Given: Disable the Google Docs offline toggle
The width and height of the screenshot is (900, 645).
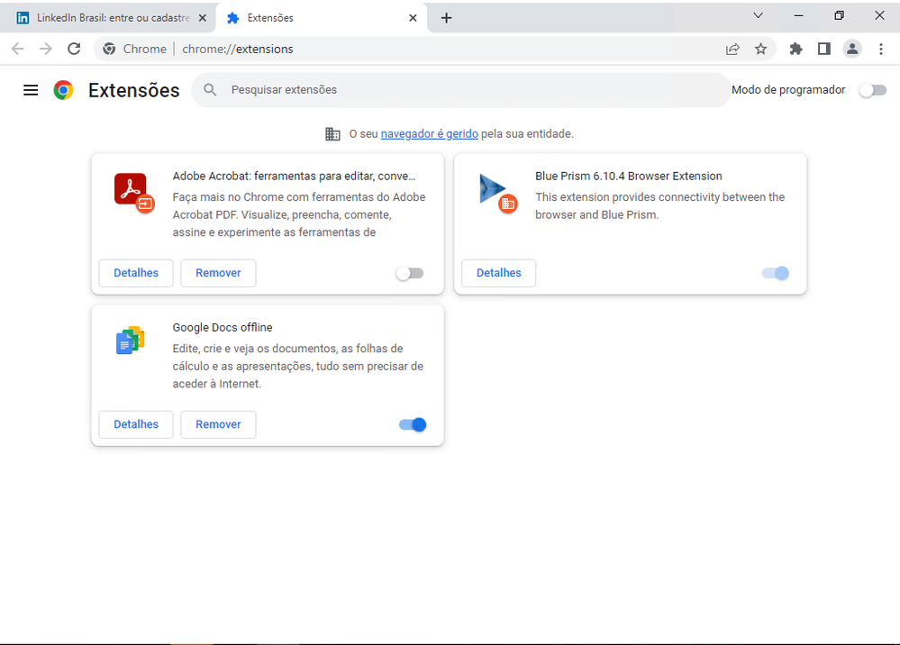Looking at the screenshot, I should tap(413, 424).
